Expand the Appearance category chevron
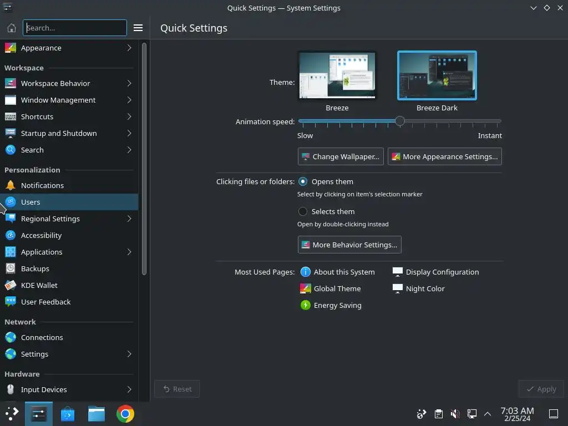This screenshot has width=568, height=426. pos(129,48)
